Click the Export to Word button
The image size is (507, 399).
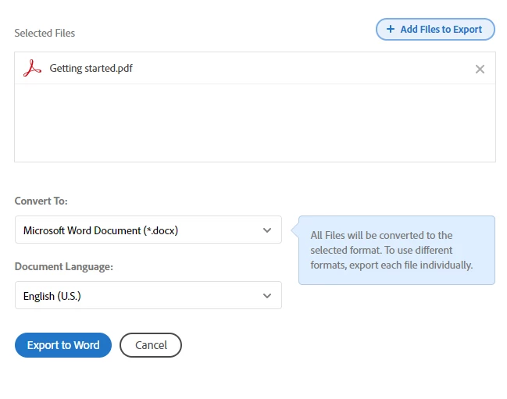tap(63, 345)
